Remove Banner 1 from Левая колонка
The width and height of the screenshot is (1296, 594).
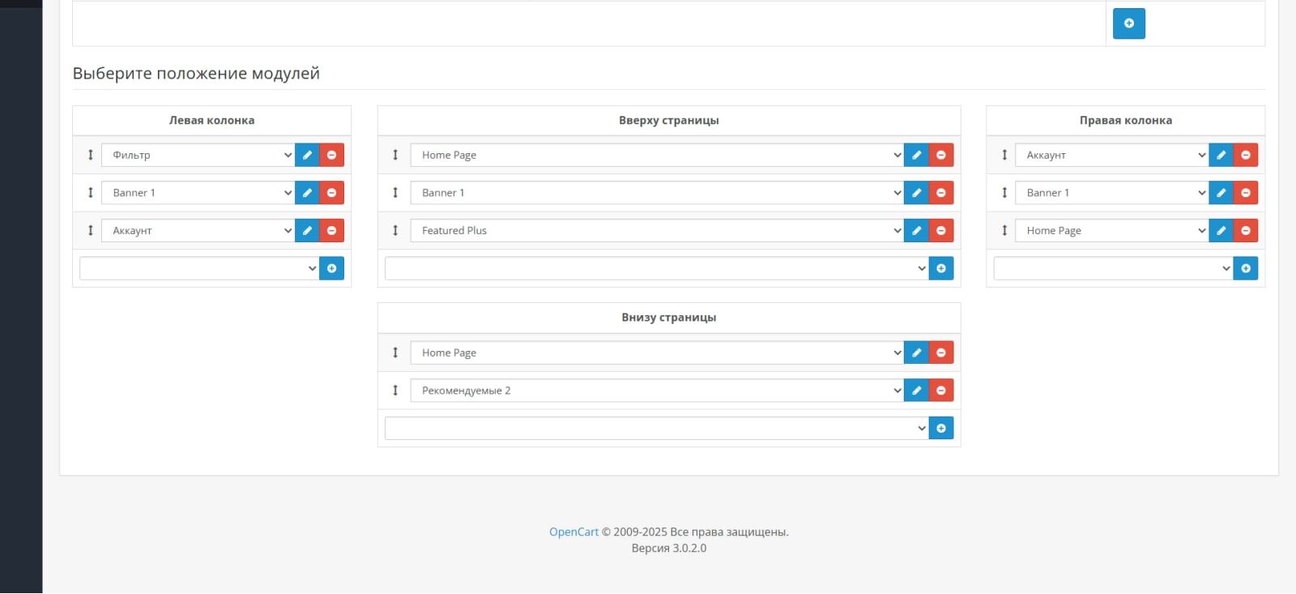click(x=332, y=193)
